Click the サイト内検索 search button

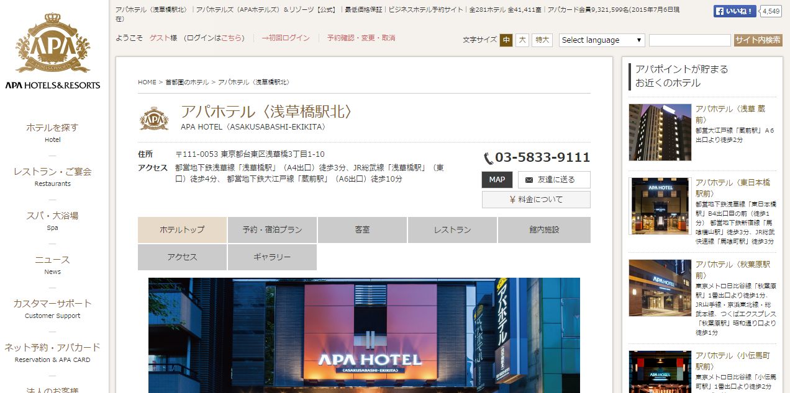click(x=758, y=40)
